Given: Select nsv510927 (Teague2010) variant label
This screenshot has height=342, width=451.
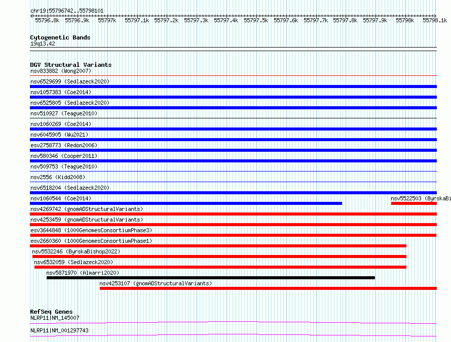Looking at the screenshot, I should tap(64, 113).
